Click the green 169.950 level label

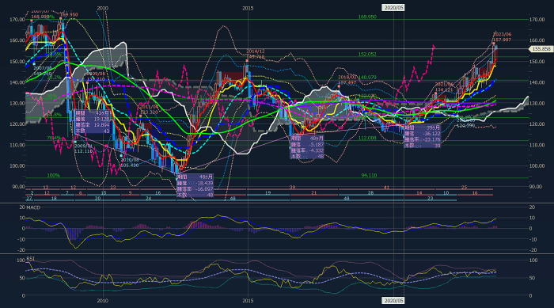click(x=367, y=17)
